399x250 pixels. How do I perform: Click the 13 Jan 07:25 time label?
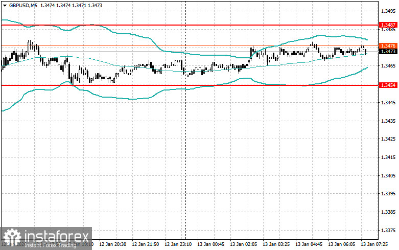coord(374,244)
